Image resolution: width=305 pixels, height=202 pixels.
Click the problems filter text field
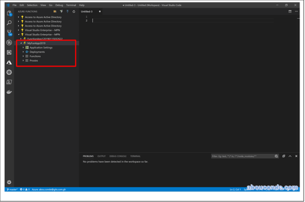pos(242,156)
